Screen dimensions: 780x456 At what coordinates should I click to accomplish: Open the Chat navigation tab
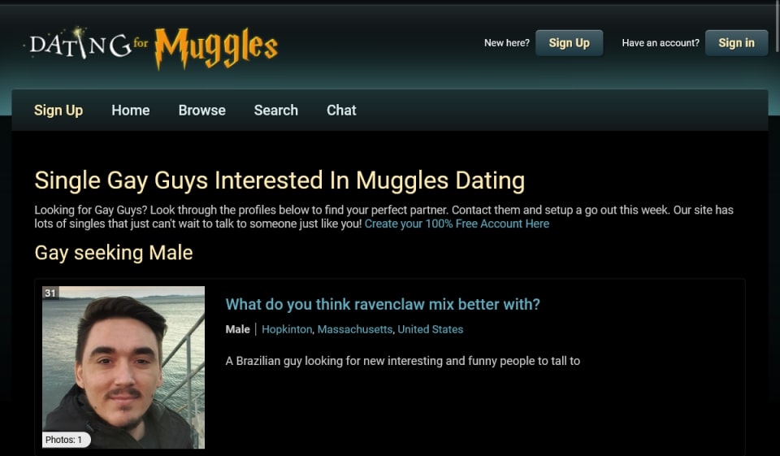[341, 110]
